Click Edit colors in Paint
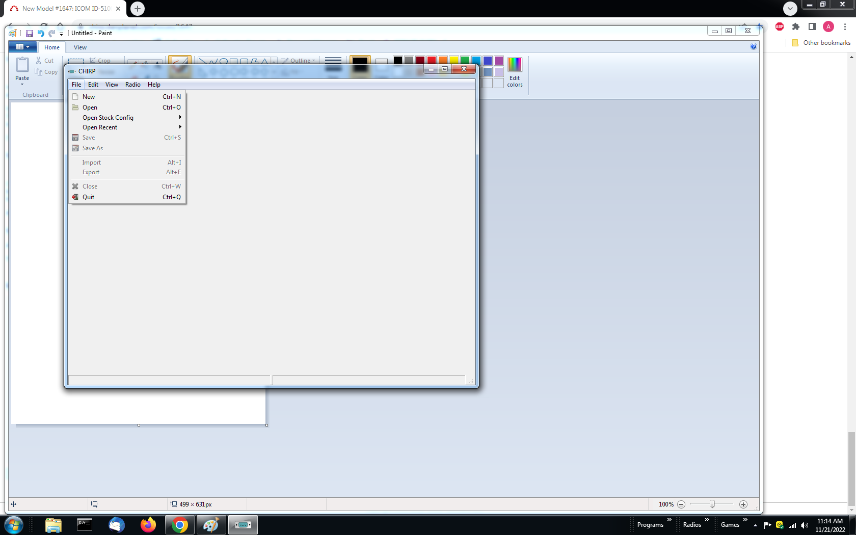The height and width of the screenshot is (535, 856). point(515,72)
